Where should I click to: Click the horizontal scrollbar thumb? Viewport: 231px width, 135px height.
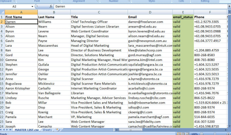point(130,130)
